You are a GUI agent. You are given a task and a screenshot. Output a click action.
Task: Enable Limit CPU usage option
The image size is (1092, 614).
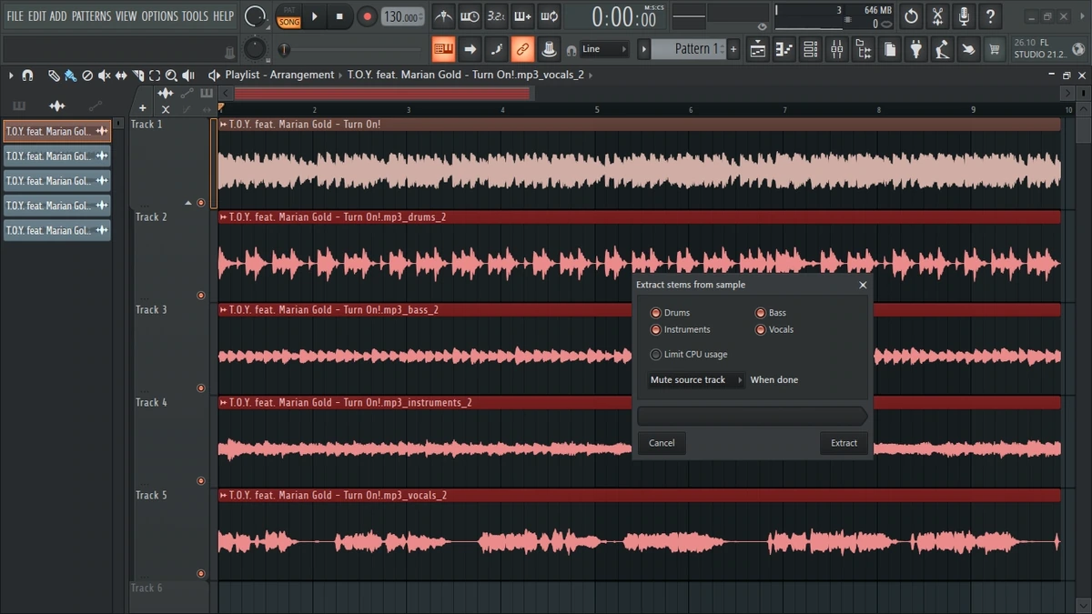click(655, 355)
